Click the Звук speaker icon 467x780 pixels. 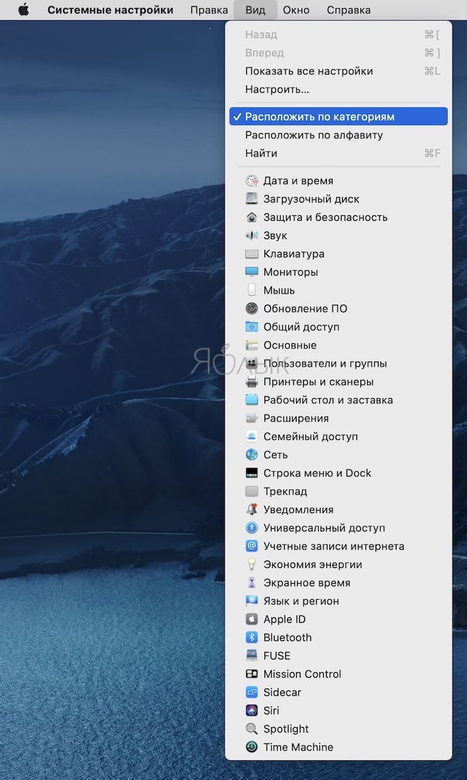point(252,235)
